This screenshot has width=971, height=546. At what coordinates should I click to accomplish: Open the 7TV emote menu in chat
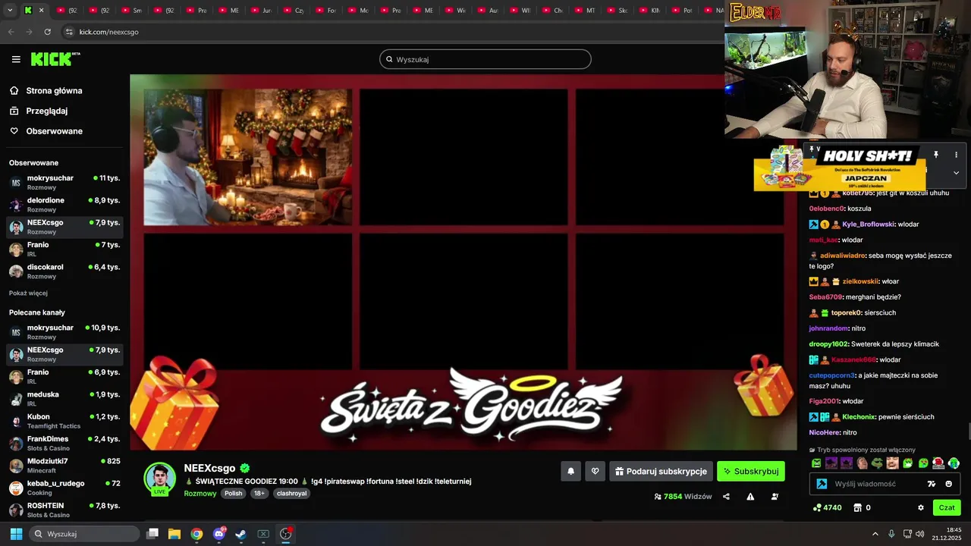tap(932, 484)
